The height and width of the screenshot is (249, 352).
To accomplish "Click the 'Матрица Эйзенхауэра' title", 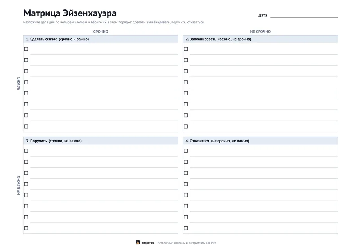I will pyautogui.click(x=70, y=13).
